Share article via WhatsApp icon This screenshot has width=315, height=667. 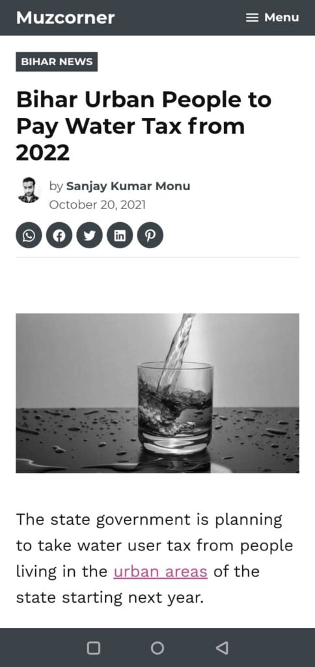pos(29,235)
